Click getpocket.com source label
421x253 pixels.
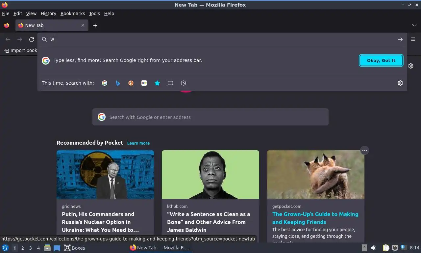coord(287,206)
